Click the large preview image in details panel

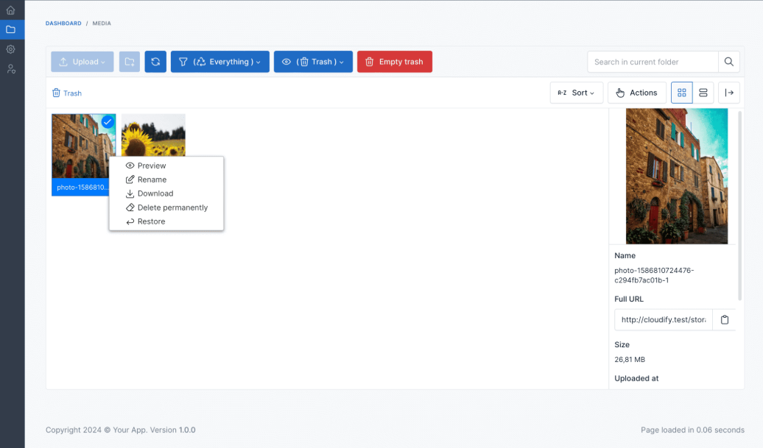[677, 176]
